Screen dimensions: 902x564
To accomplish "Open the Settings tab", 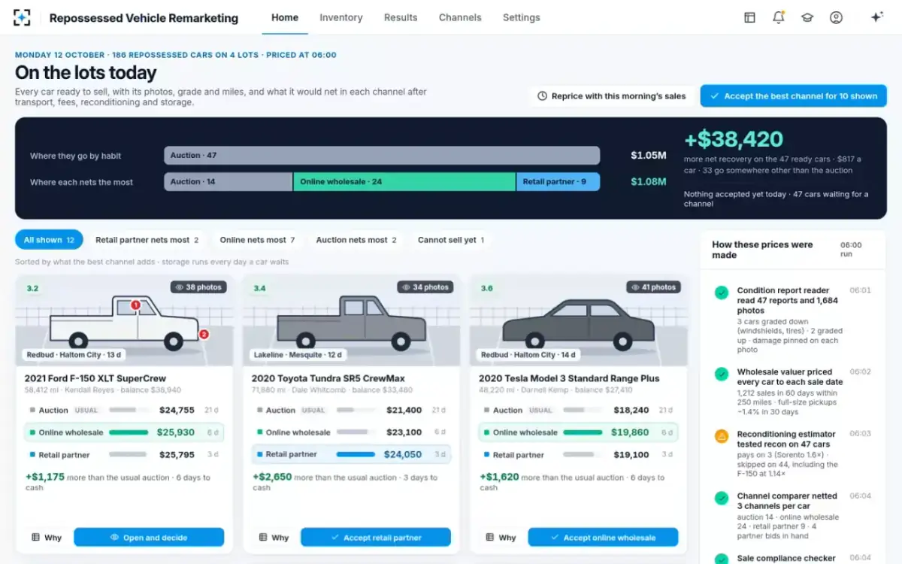I will pos(522,17).
